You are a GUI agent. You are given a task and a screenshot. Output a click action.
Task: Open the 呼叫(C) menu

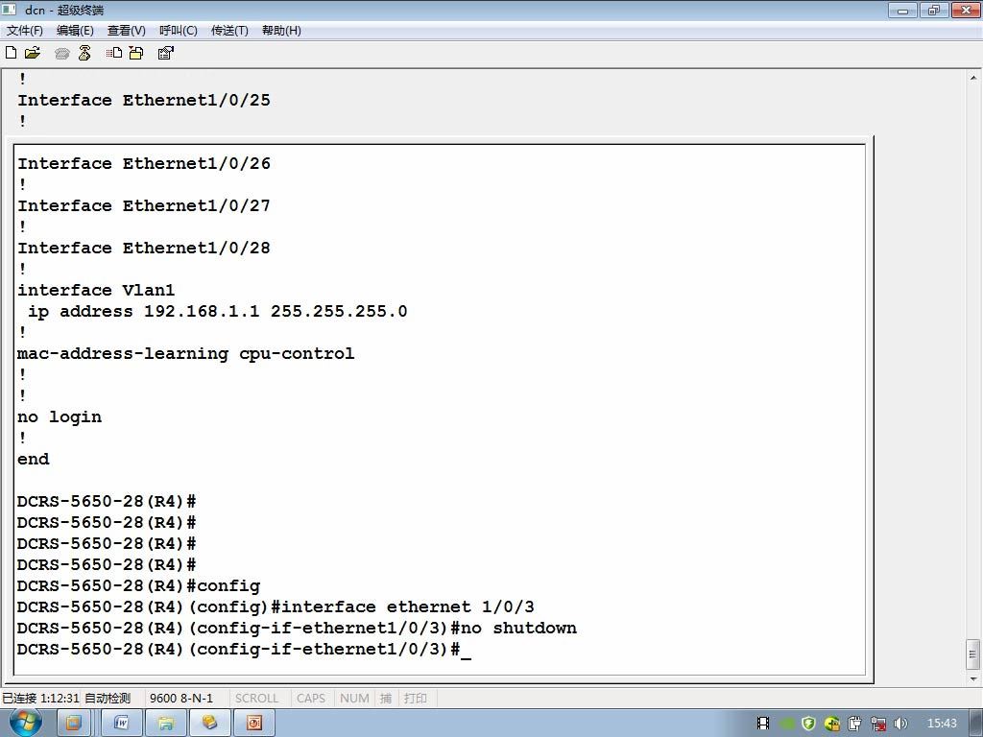(x=179, y=31)
